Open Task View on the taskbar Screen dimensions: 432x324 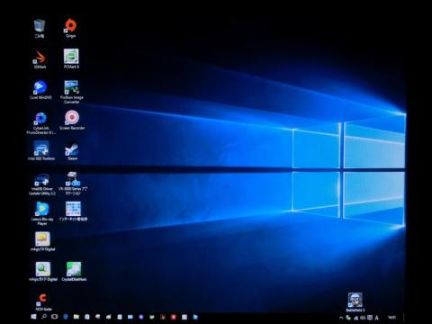tap(54, 317)
